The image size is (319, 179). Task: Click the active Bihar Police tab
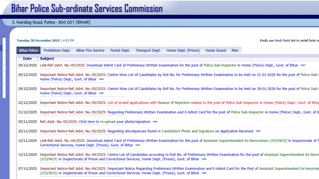tap(28, 50)
